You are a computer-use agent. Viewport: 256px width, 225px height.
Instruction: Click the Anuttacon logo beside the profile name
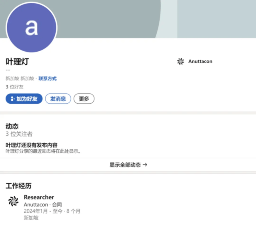(180, 61)
